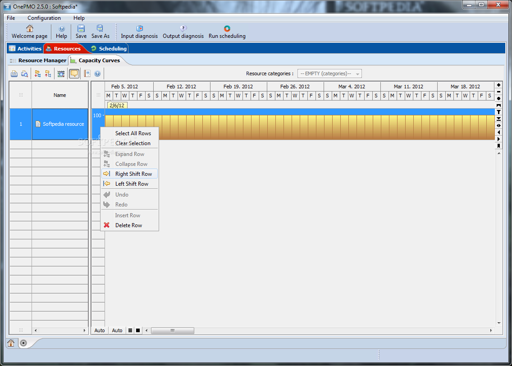Click the print icon in the Capacity Curves toolbar
Screen dimensions: 512x366
coord(14,74)
